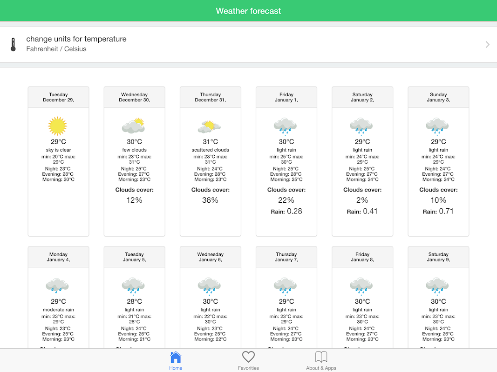Click the 'few clouds' description
The width and height of the screenshot is (497, 372).
(x=135, y=150)
